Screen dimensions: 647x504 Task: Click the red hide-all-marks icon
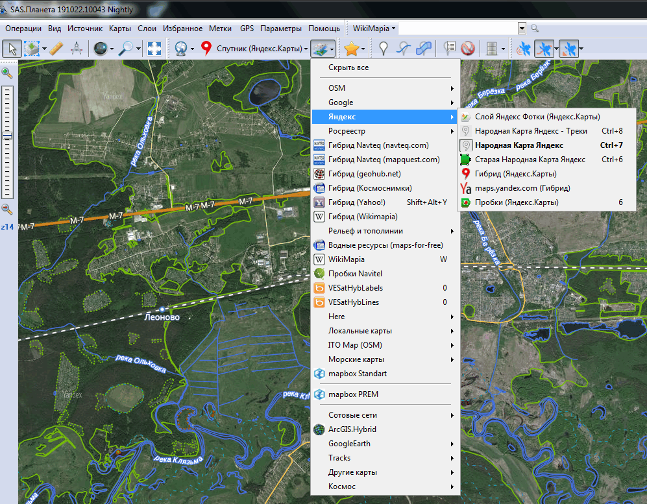[x=467, y=49]
